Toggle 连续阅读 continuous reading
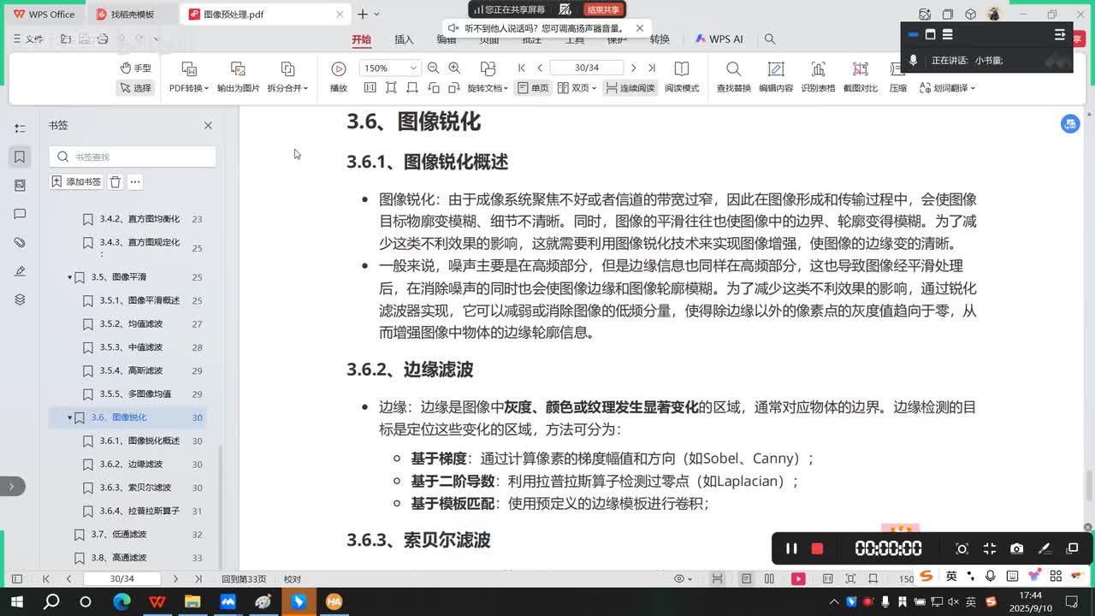The height and width of the screenshot is (616, 1095). coord(630,88)
